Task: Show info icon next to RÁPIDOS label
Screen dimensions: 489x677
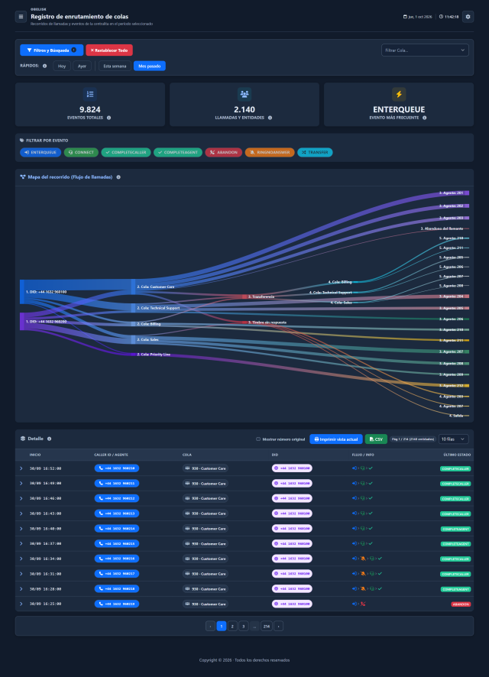Action: coord(44,66)
